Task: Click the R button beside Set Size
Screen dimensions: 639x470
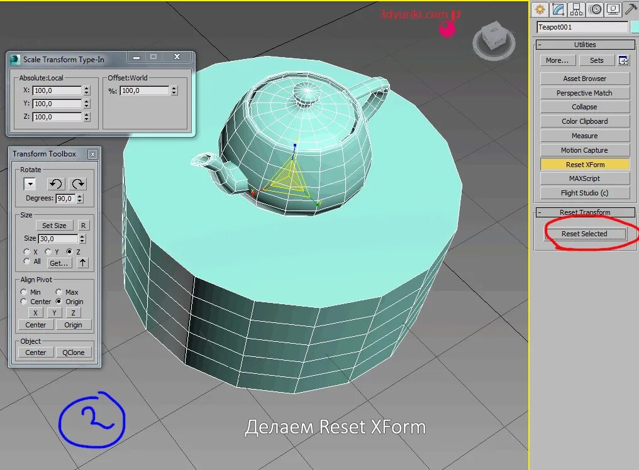Action: [83, 225]
